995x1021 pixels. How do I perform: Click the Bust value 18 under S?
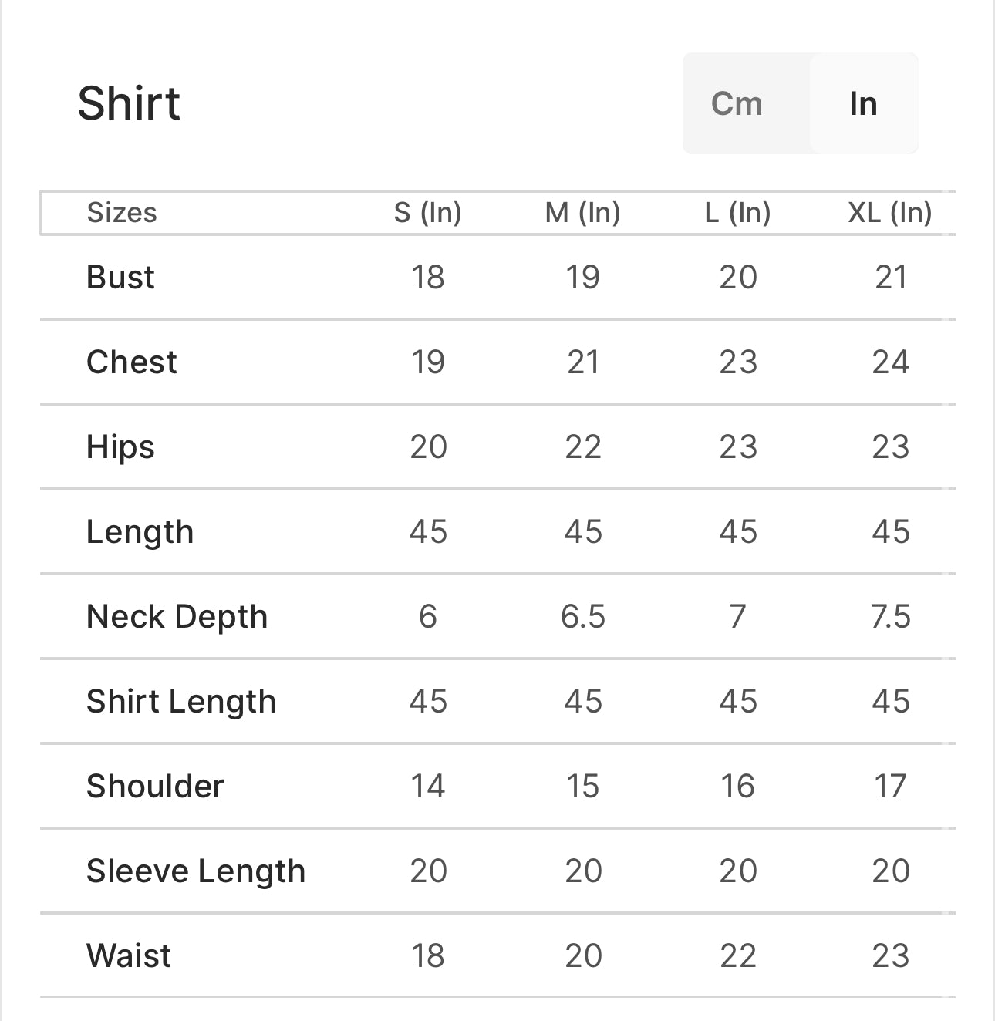tap(429, 277)
